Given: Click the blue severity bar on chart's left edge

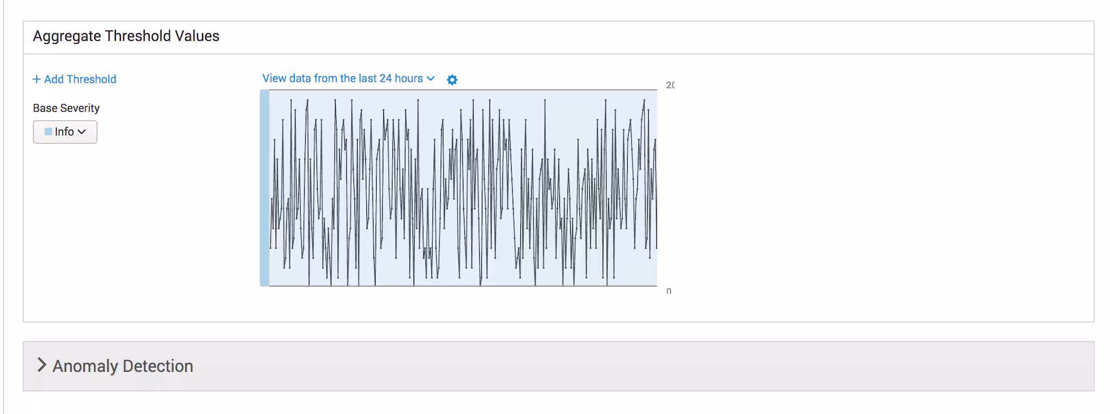Looking at the screenshot, I should coord(264,187).
